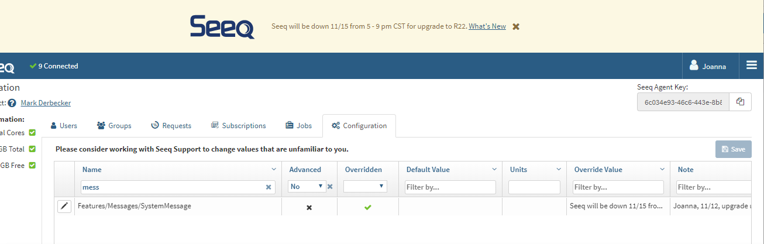The image size is (764, 244).
Task: Open the Overridden filter dropdown
Action: coord(365,187)
